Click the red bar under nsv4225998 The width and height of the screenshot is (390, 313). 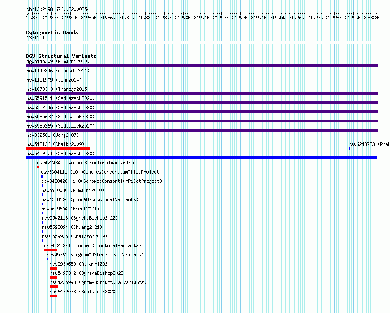54,287
